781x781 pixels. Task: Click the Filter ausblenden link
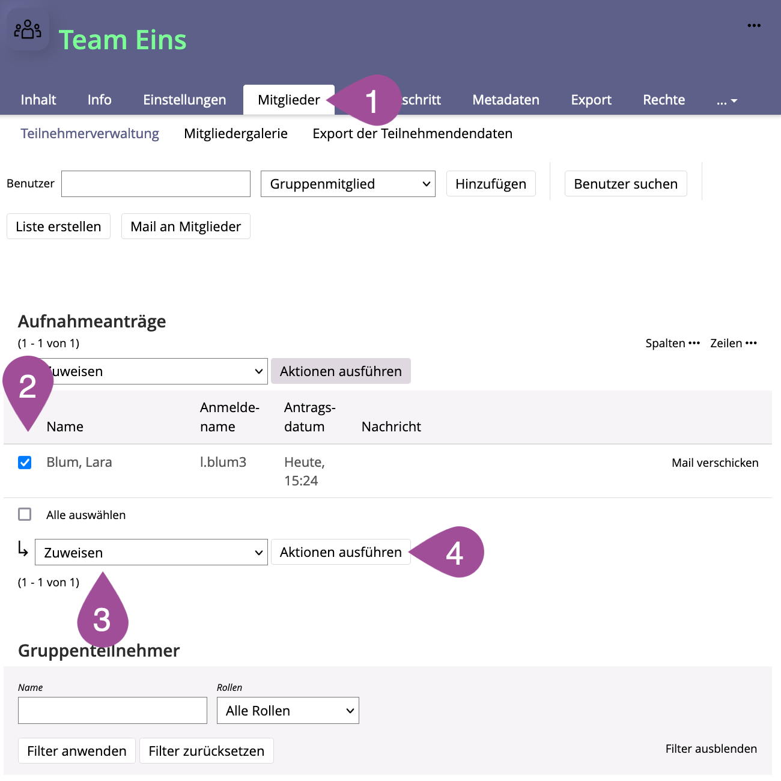click(711, 749)
